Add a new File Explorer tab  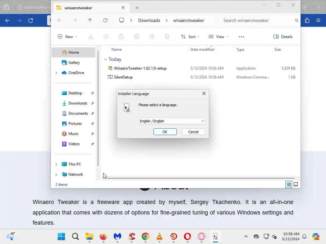click(137, 8)
